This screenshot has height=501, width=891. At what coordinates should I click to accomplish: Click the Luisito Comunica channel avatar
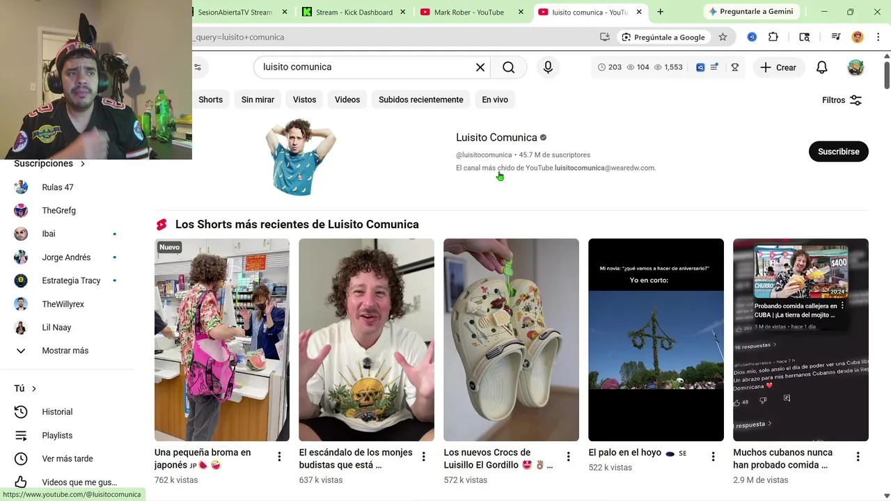point(300,157)
